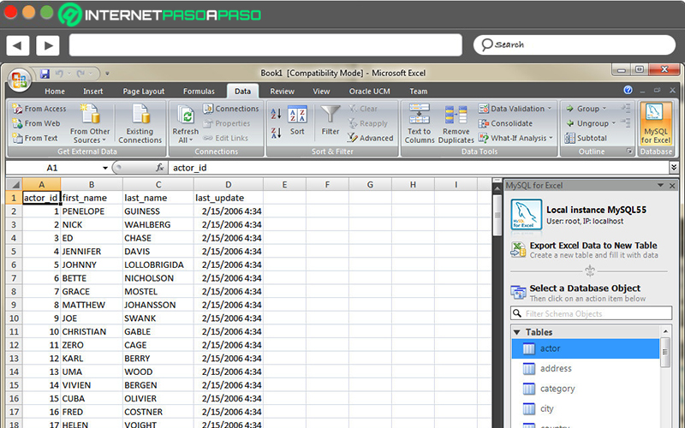This screenshot has height=428, width=685.
Task: Click the Remove Duplicates icon
Action: pyautogui.click(x=456, y=115)
